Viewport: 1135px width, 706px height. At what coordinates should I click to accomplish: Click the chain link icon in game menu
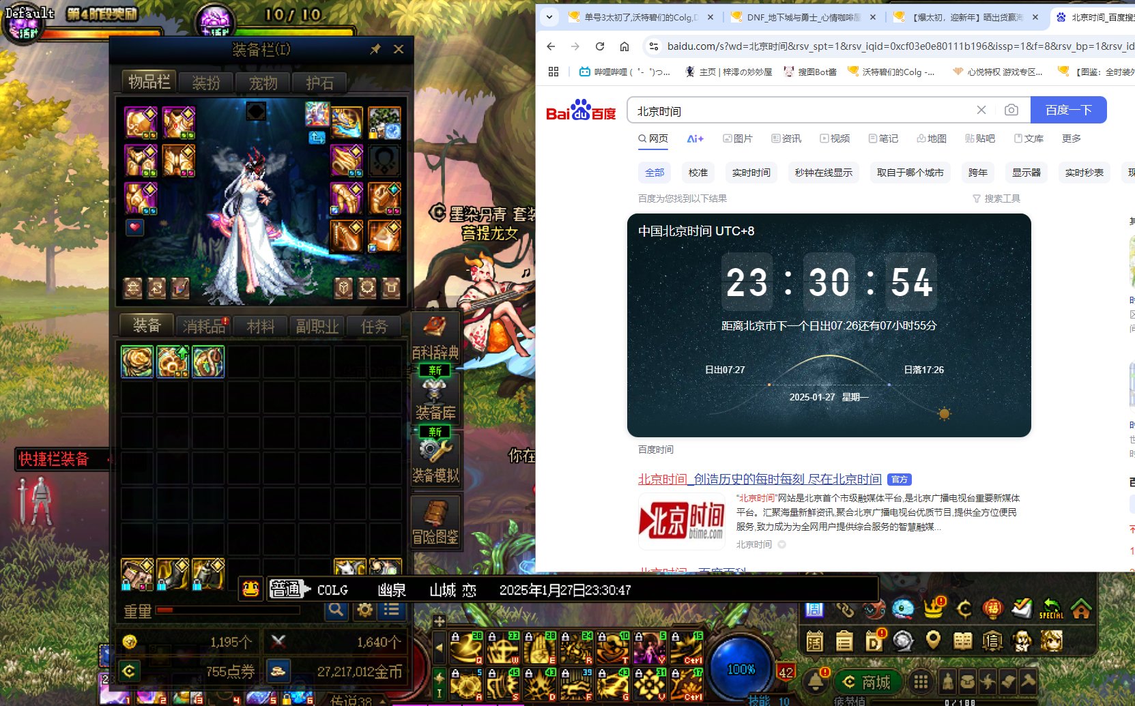[x=845, y=609]
